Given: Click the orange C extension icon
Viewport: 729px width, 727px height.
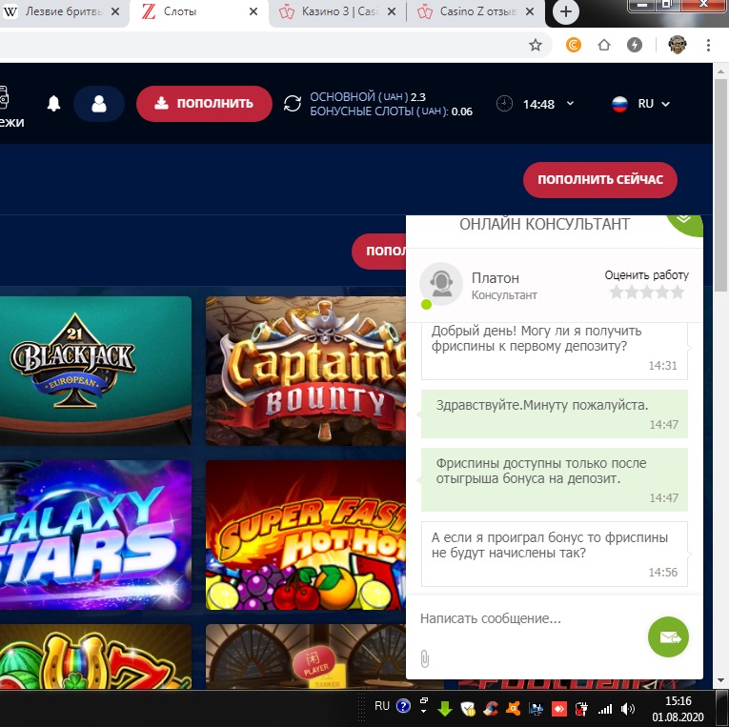Looking at the screenshot, I should pos(574,45).
